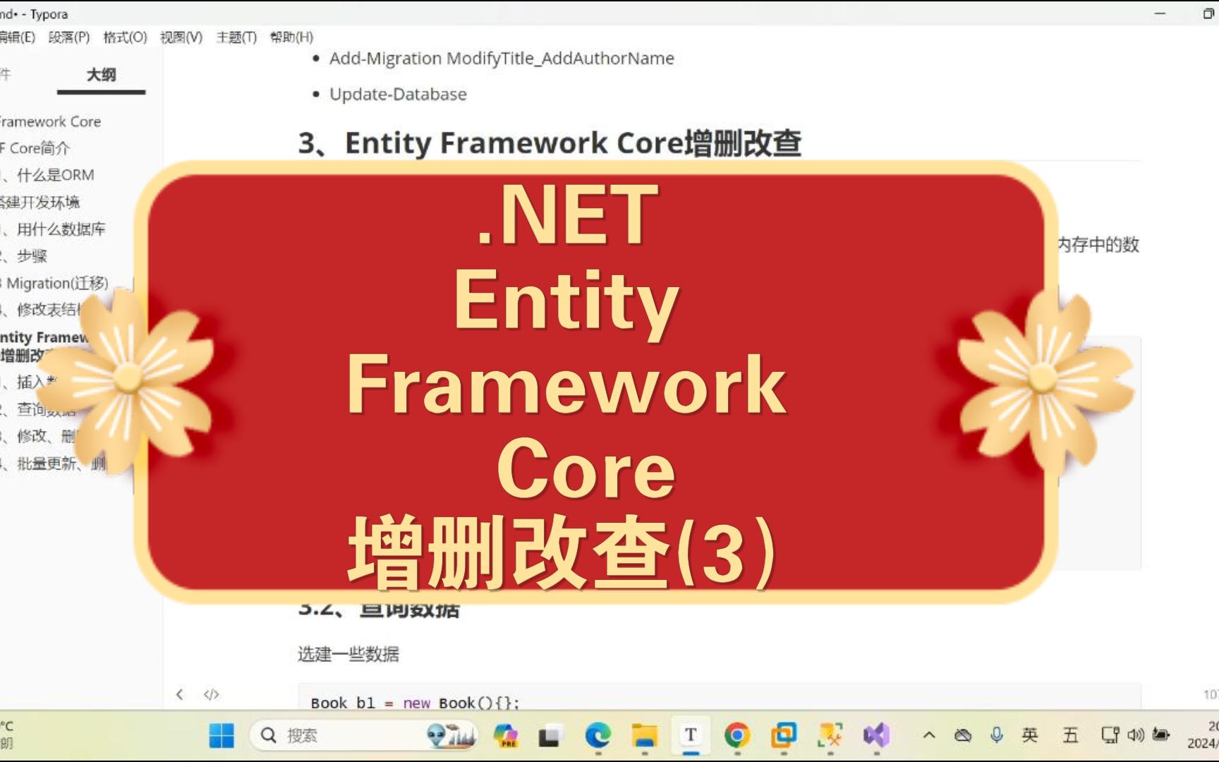Open the Snipping tool taskbar icon

[830, 736]
